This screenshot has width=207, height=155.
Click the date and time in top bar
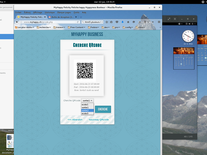(104, 2)
